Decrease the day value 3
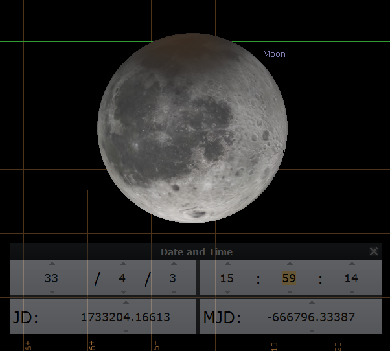This screenshot has height=351, width=390. click(174, 292)
